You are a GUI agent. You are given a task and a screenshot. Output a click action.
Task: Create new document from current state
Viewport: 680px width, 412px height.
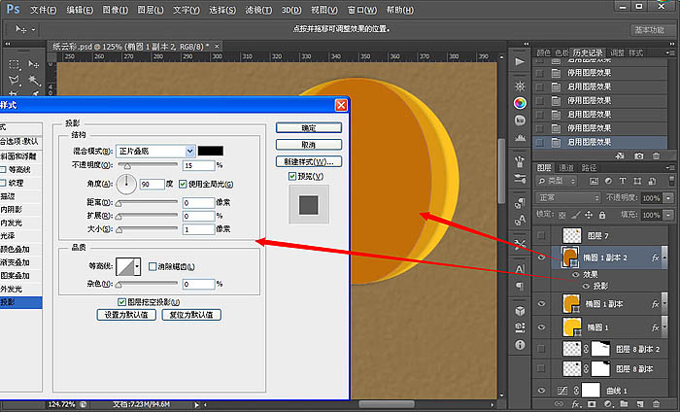620,155
